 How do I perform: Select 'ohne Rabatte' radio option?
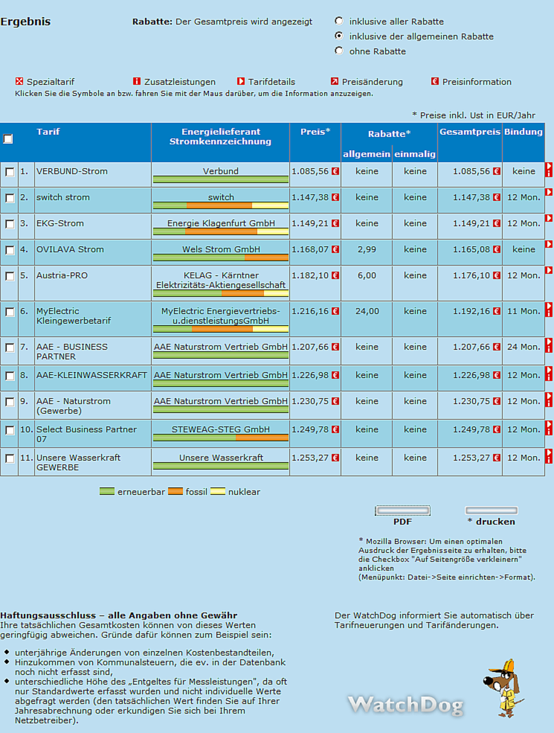pyautogui.click(x=339, y=51)
